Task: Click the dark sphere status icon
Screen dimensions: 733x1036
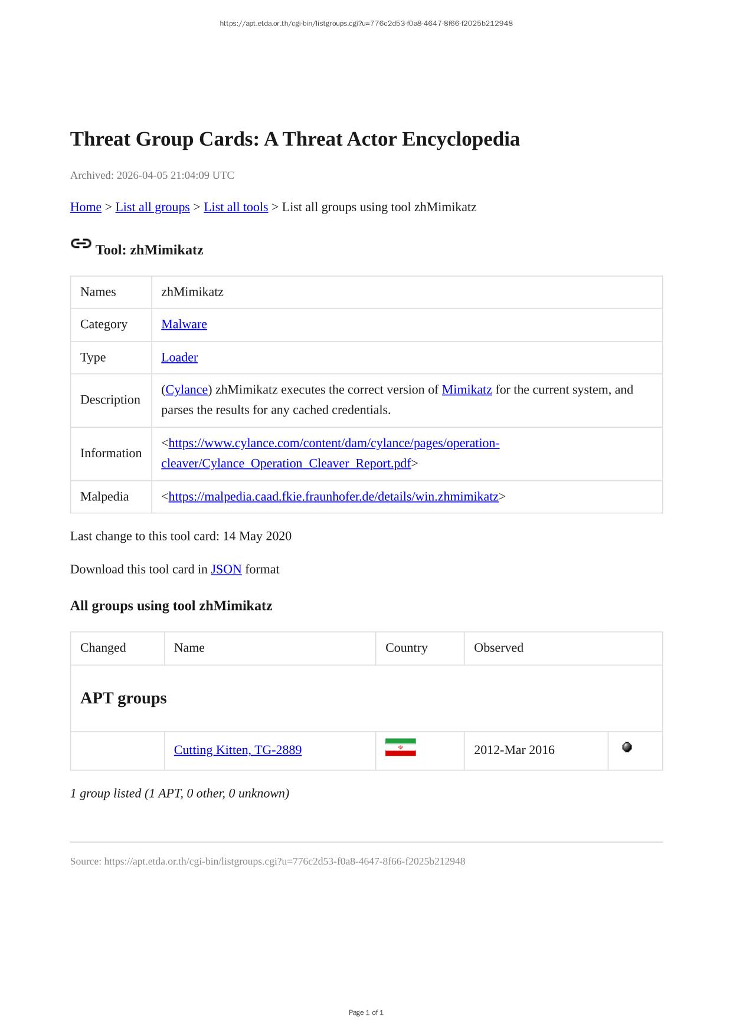Action: [627, 748]
